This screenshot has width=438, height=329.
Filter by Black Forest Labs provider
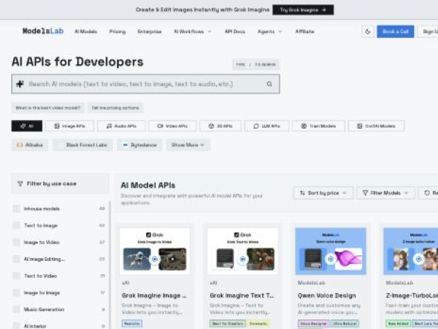pos(83,145)
